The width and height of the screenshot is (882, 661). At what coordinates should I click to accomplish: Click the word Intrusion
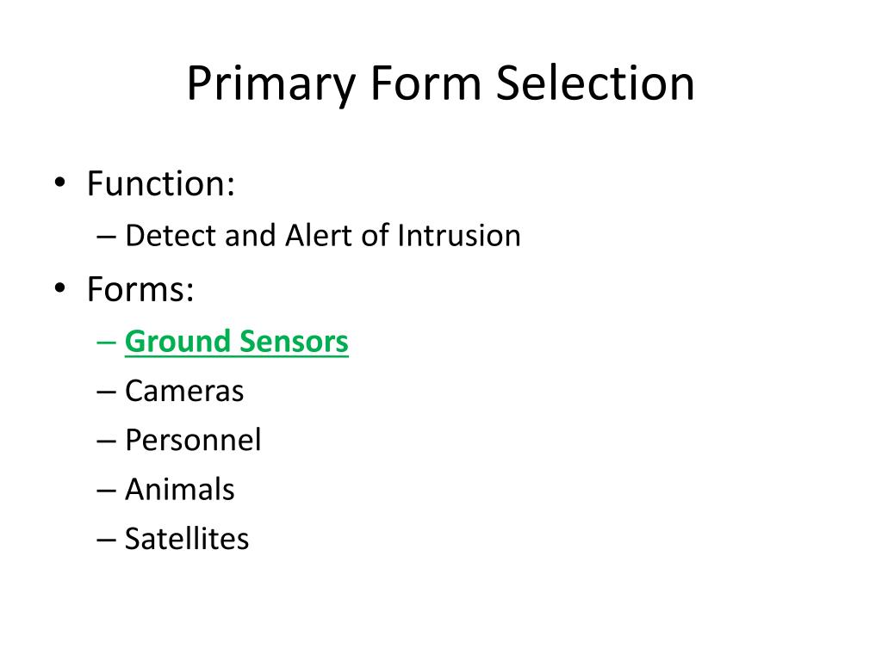point(459,235)
